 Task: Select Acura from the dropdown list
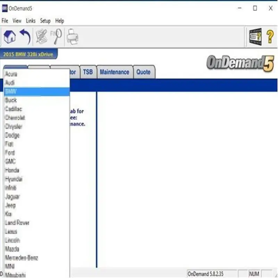37,74
